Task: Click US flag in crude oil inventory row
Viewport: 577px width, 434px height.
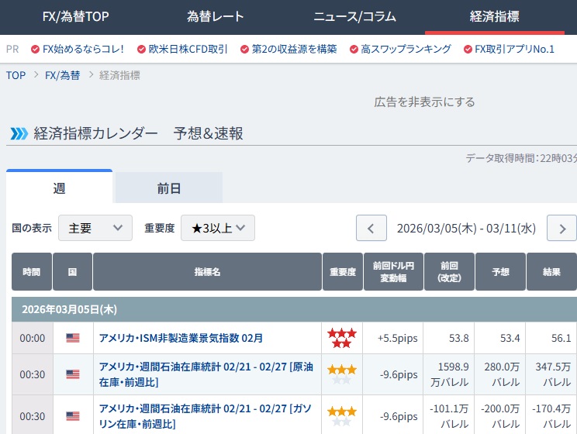Action: pos(73,374)
